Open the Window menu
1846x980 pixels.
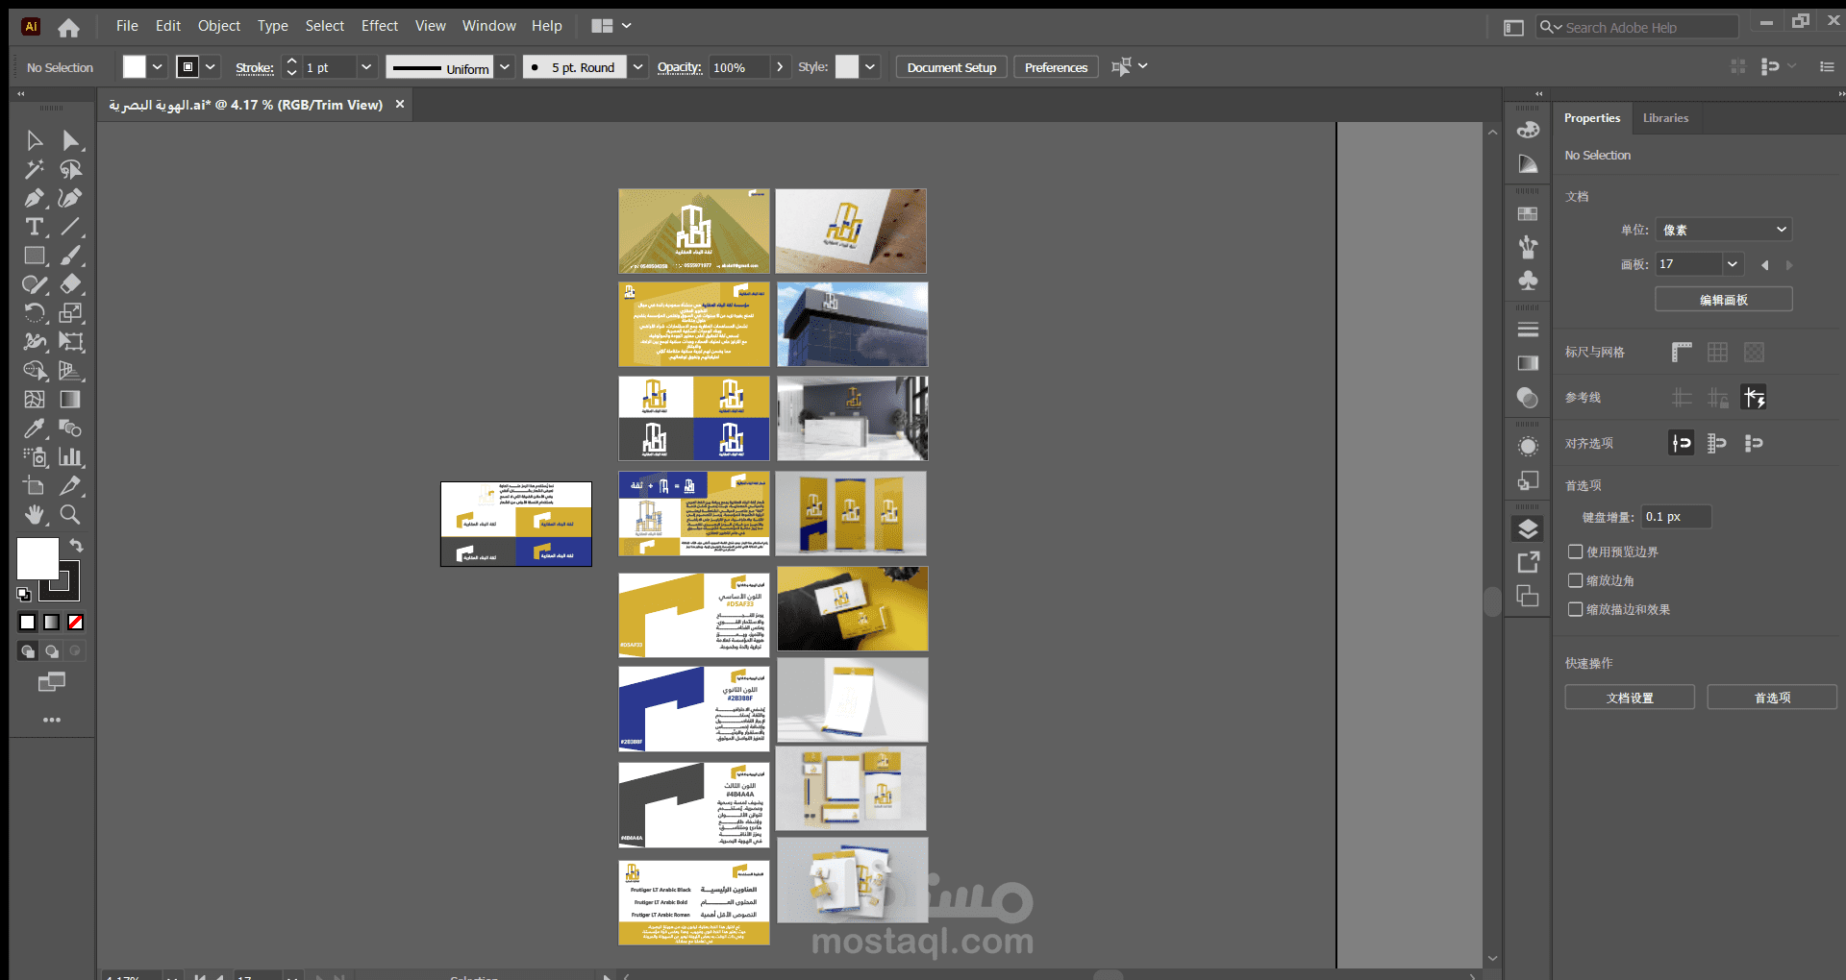click(489, 26)
